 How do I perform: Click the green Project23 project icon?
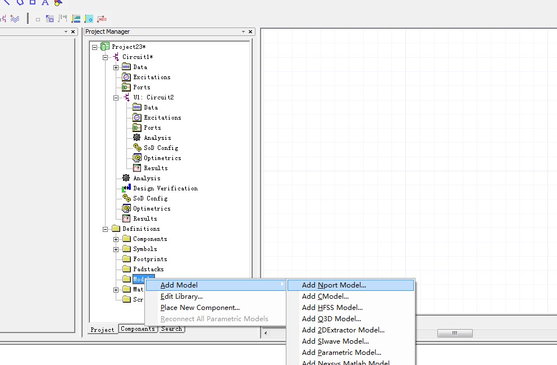point(105,46)
